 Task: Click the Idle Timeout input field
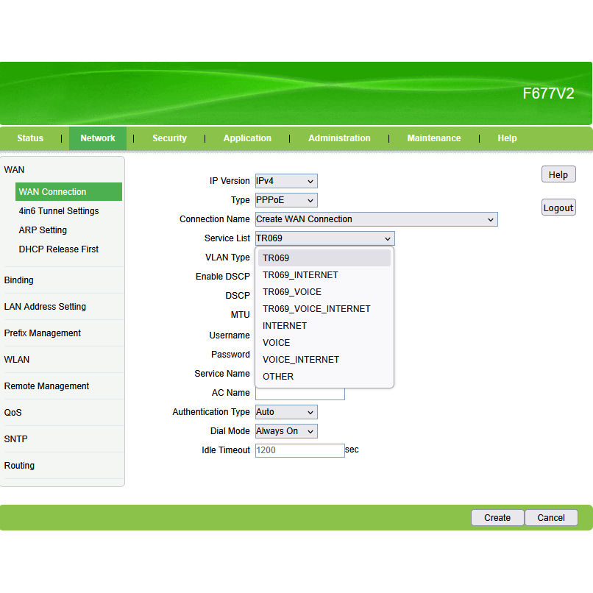click(x=299, y=450)
